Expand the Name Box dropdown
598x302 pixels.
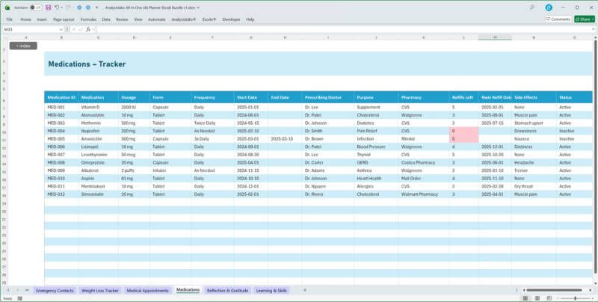click(x=61, y=29)
